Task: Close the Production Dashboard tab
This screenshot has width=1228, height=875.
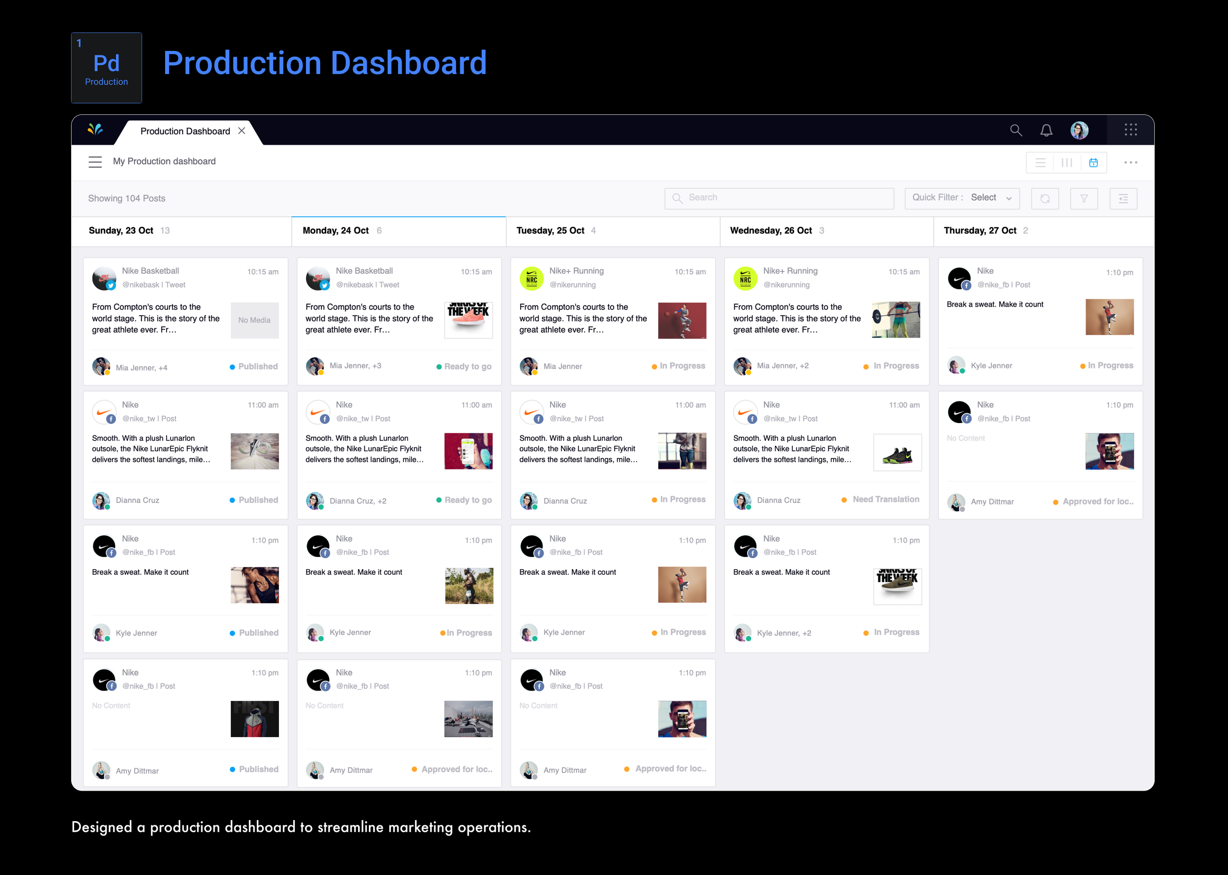Action: pos(242,131)
